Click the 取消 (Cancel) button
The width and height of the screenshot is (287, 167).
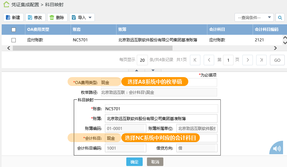(155, 162)
